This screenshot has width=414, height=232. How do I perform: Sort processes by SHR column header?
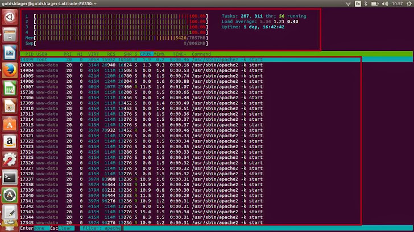pos(127,54)
